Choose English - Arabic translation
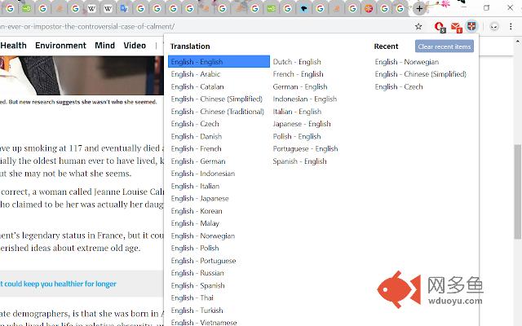Screen dimensions: 522x326 point(196,74)
